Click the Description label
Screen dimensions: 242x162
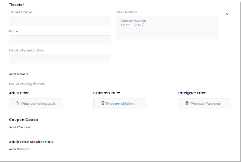(126, 12)
